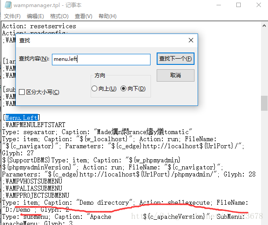
Task: Click the vertical scrollbar thumb
Action: pyautogui.click(x=264, y=103)
